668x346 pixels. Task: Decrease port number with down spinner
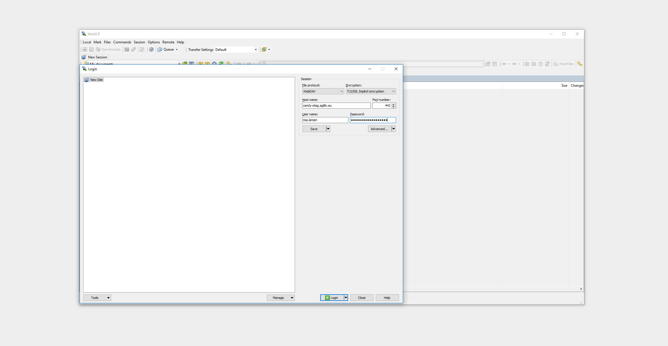pyautogui.click(x=394, y=107)
